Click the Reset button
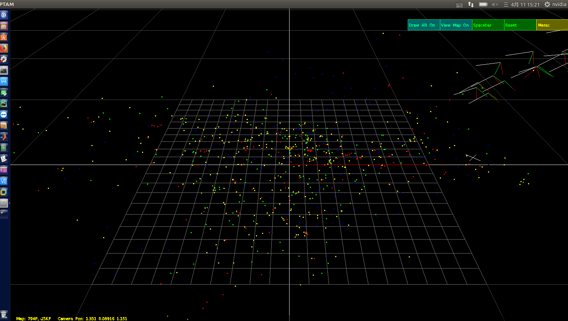 [520, 25]
